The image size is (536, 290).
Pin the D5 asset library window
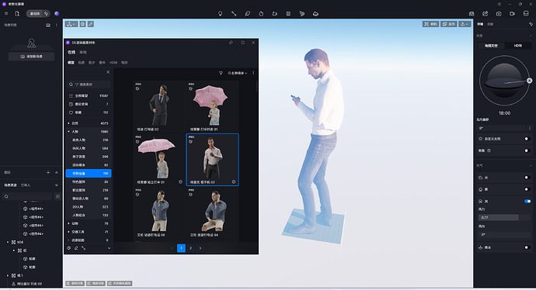coord(231,43)
